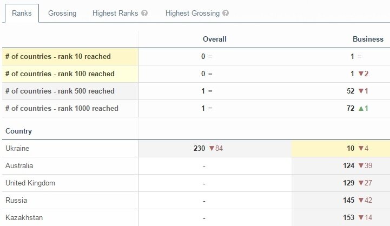Screen dimensions: 390x226
Task: Select the rank 100 reached row label
Action: 60,74
